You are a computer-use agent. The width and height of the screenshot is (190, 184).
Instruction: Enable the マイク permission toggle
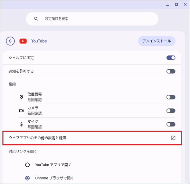click(x=171, y=124)
